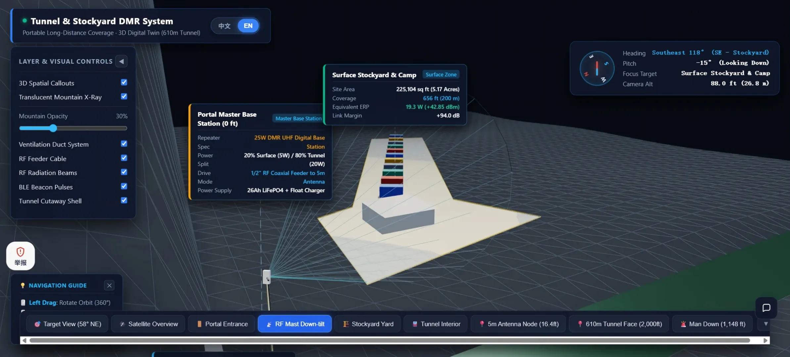Disable Translucent Mountain X-Ray
Screen dimensions: 790x357
pyautogui.click(x=124, y=97)
